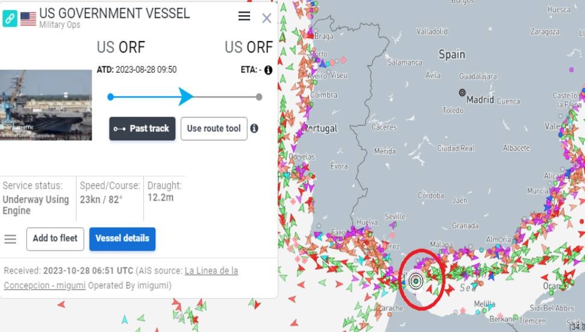Image resolution: width=585 pixels, height=332 pixels.
Task: Click the departure port US ORF label
Action: (121, 47)
